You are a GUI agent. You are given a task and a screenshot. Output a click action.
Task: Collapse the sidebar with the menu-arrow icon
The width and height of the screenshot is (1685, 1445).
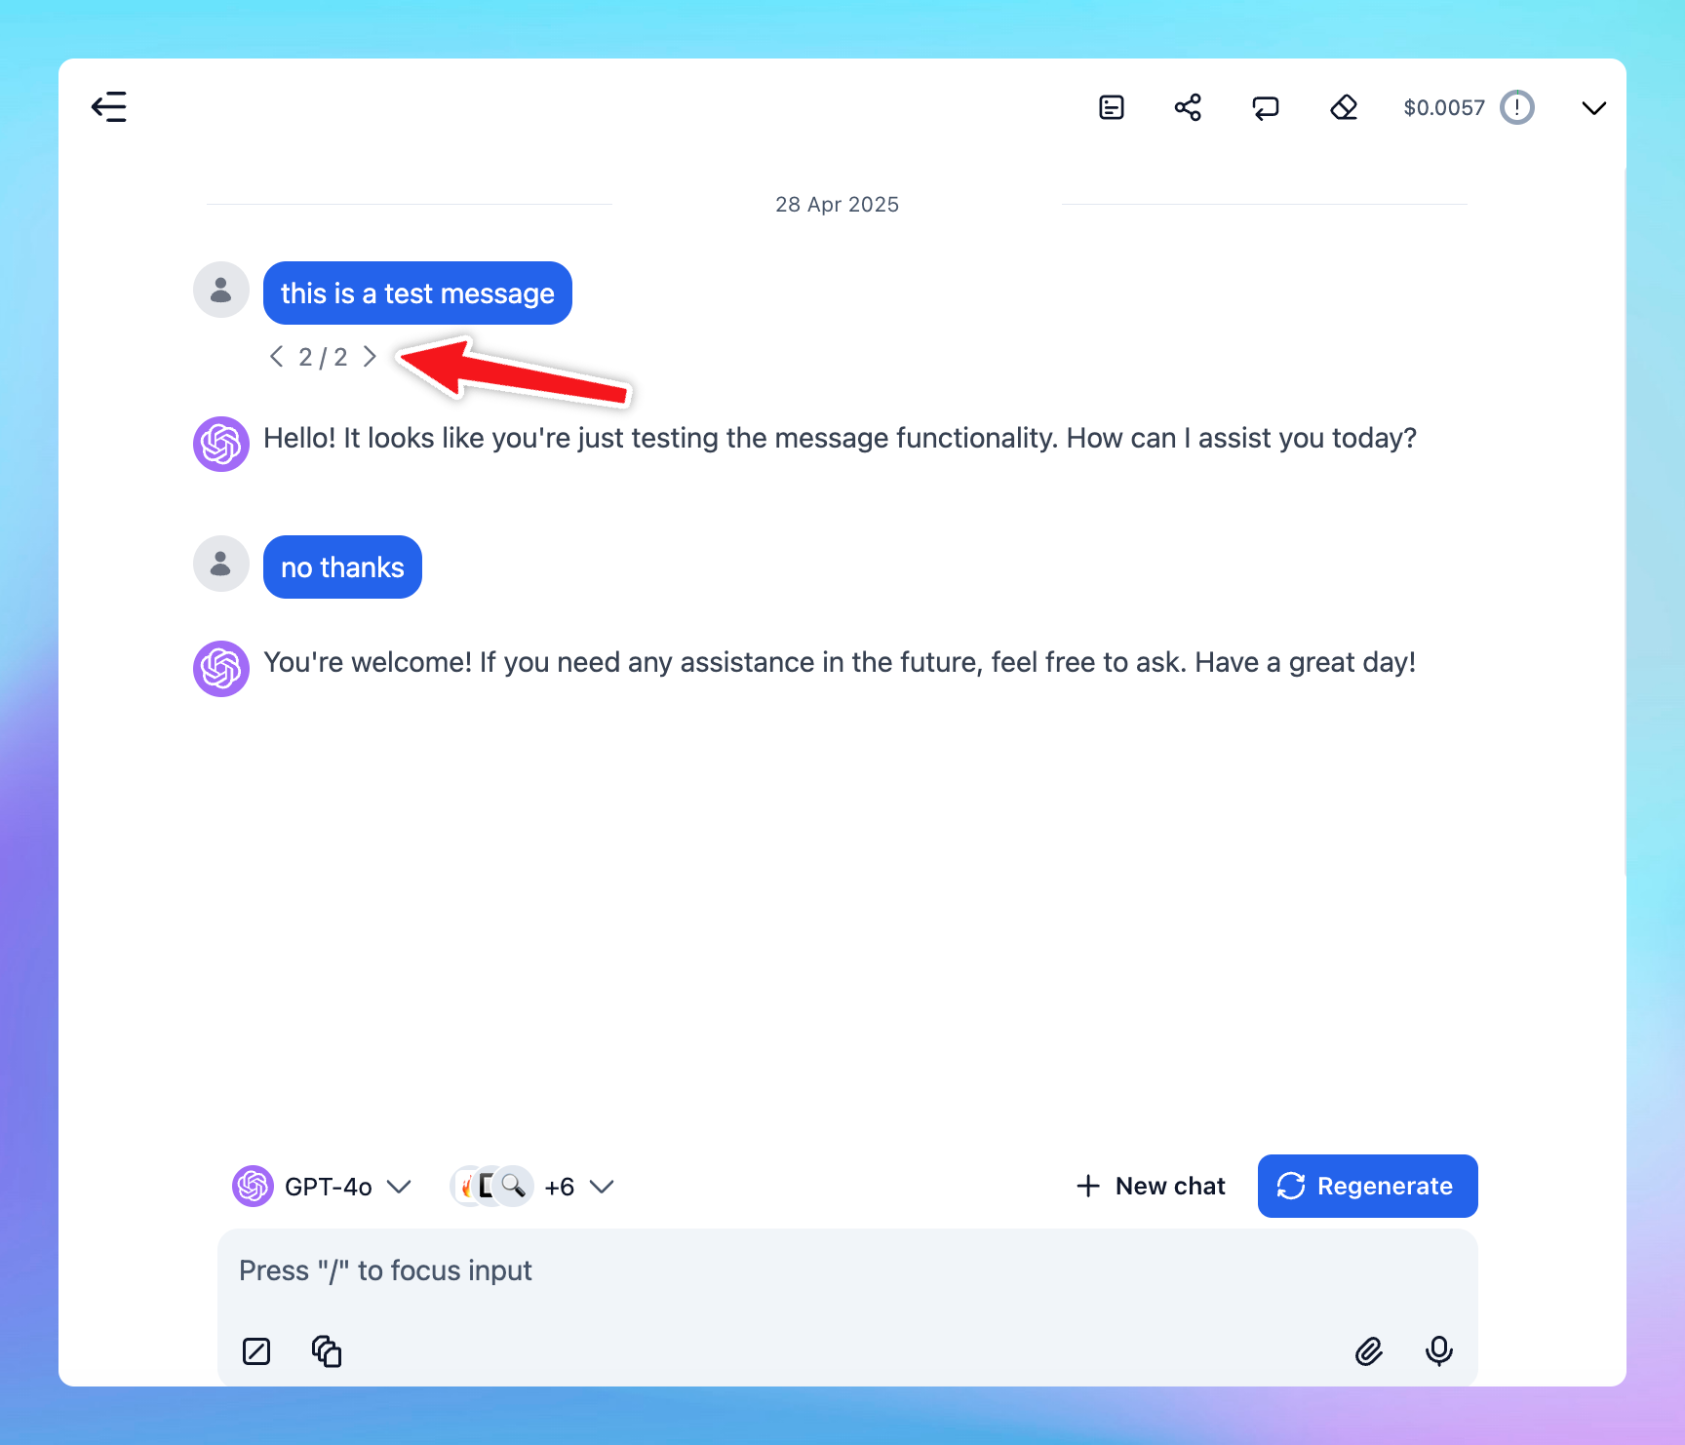109,106
